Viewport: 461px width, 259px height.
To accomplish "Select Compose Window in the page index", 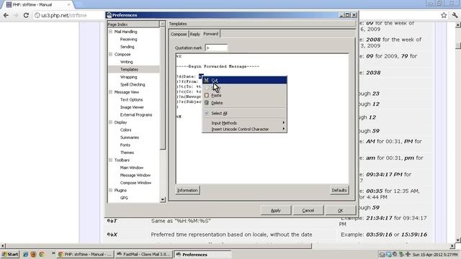I will pyautogui.click(x=135, y=183).
